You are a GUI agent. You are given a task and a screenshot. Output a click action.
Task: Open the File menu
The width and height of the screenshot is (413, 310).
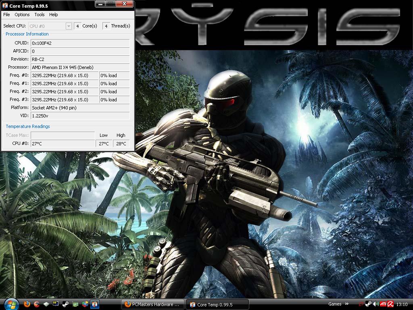click(x=6, y=15)
